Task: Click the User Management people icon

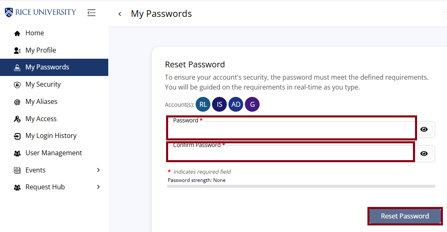Action: tap(17, 153)
